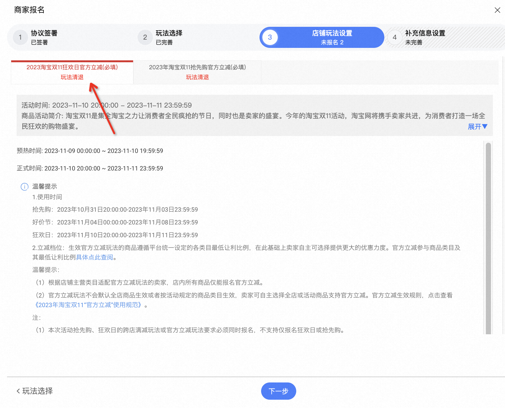The height and width of the screenshot is (408, 505).
Task: Click 已完善 status under 玩法选择
Action: 164,42
